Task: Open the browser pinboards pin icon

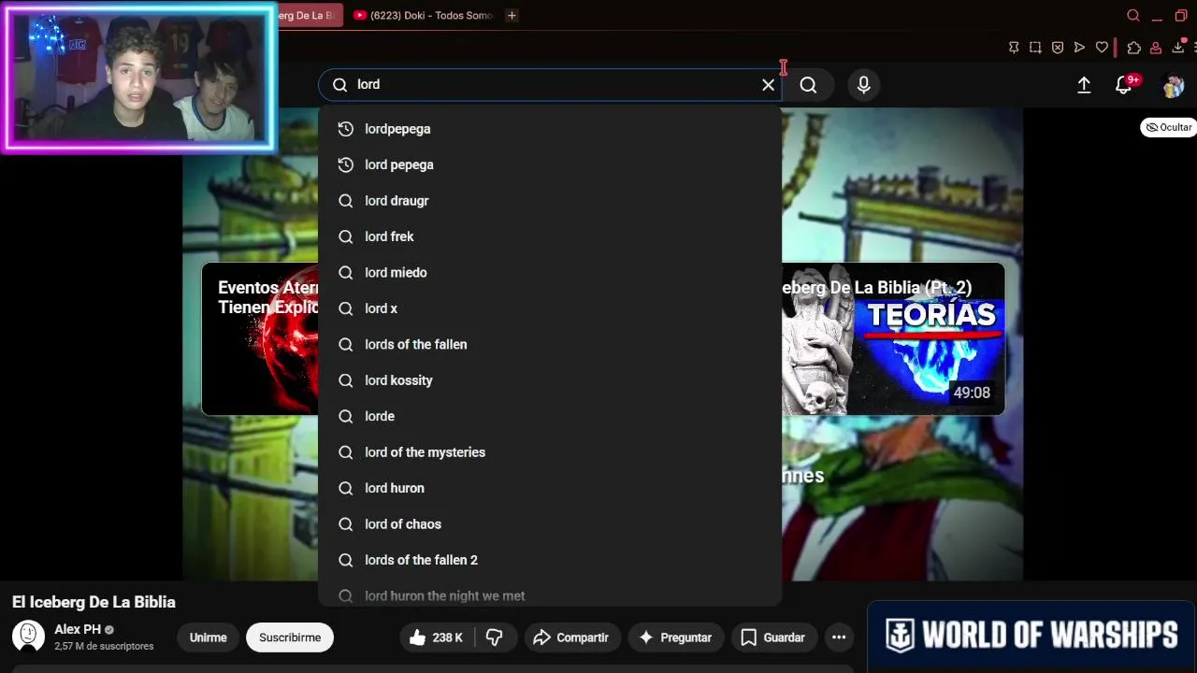Action: [x=1014, y=48]
